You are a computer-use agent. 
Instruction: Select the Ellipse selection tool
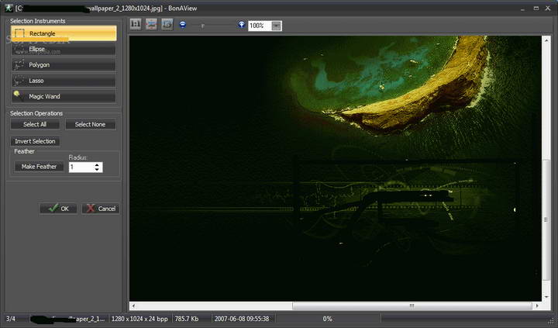point(64,49)
